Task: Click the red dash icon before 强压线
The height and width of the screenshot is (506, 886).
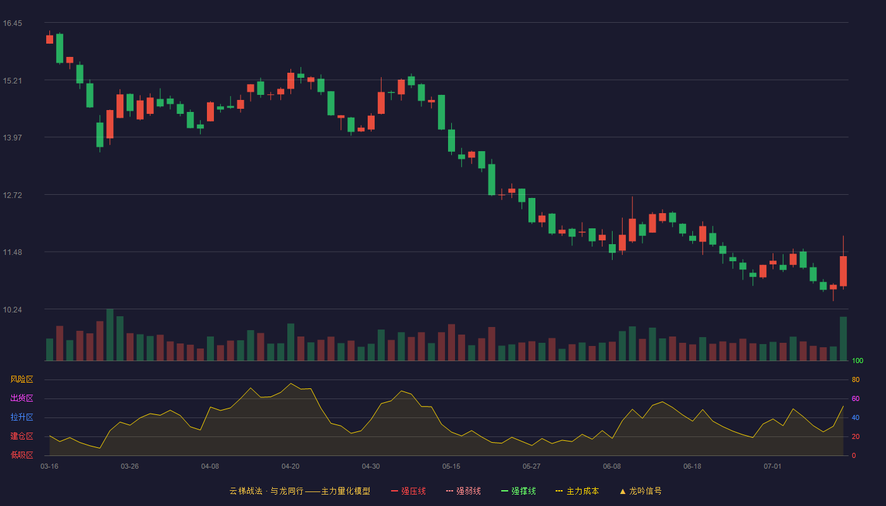Action: tap(395, 491)
